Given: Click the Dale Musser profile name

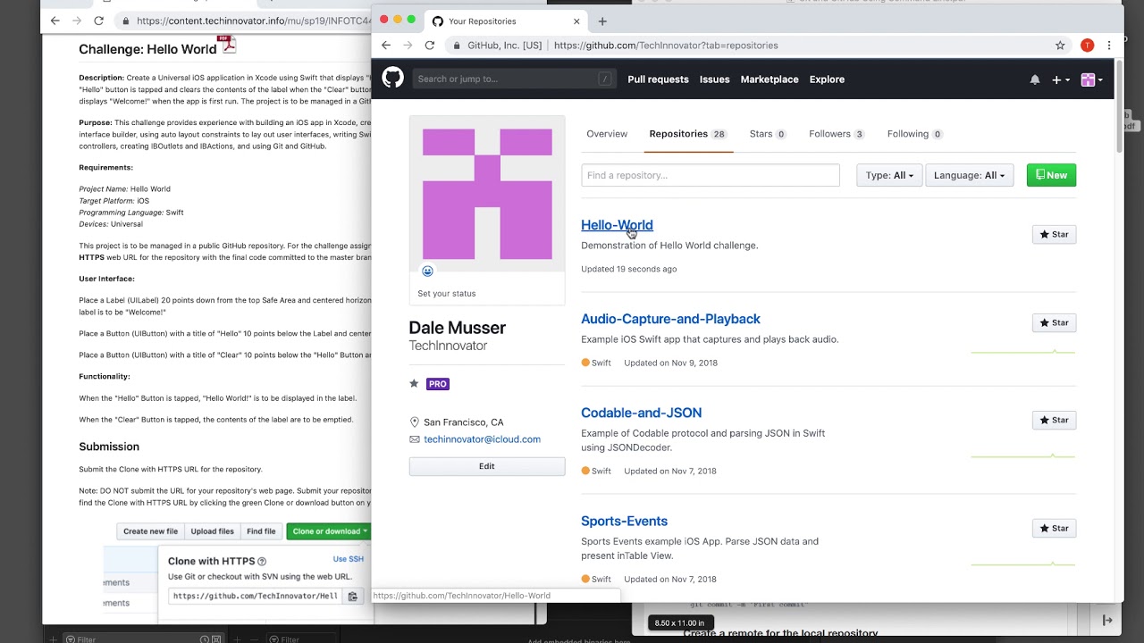Looking at the screenshot, I should 457,328.
